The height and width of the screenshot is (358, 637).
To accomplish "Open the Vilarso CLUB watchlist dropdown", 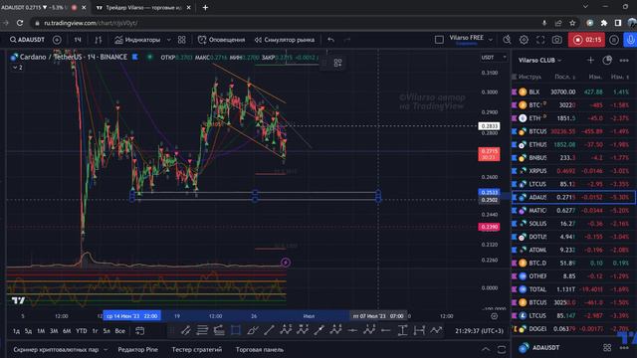I will [539, 60].
